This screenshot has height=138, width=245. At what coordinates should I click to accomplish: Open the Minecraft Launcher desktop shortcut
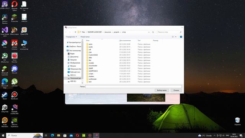pos(5,71)
